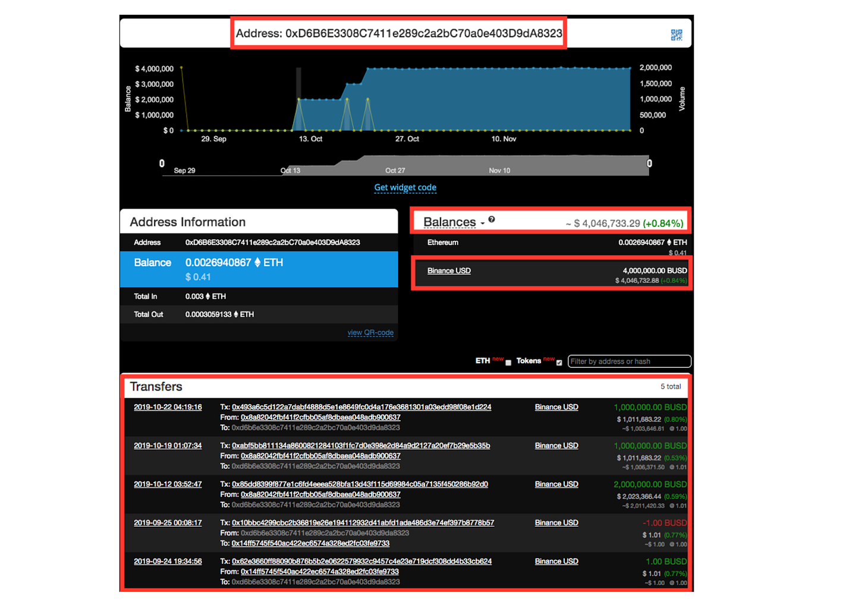Open the 2019-09-24 19:34:56 transfer date link

[x=168, y=562]
